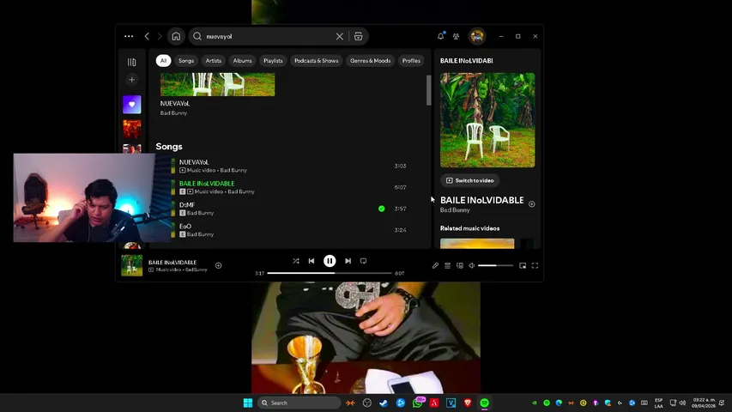The height and width of the screenshot is (412, 732).
Task: Clear the search query with the X
Action: pos(340,36)
